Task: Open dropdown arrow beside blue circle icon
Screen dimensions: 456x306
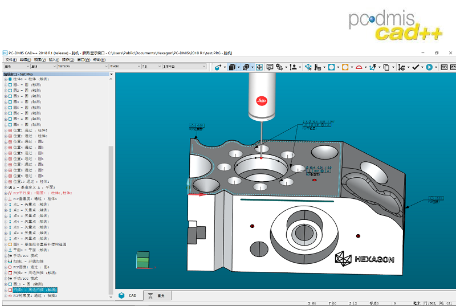Action: [x=338, y=67]
